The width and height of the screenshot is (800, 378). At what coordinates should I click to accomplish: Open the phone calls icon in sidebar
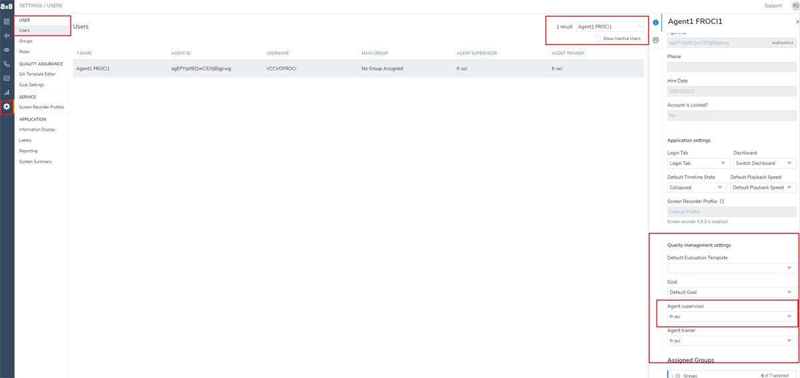point(7,64)
